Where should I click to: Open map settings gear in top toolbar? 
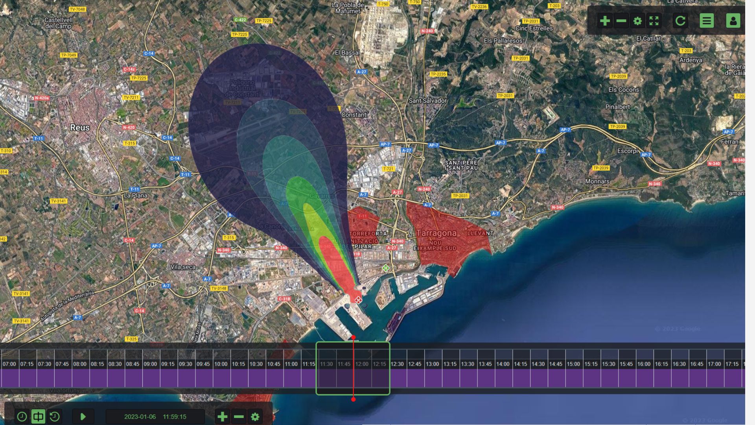[x=637, y=21]
